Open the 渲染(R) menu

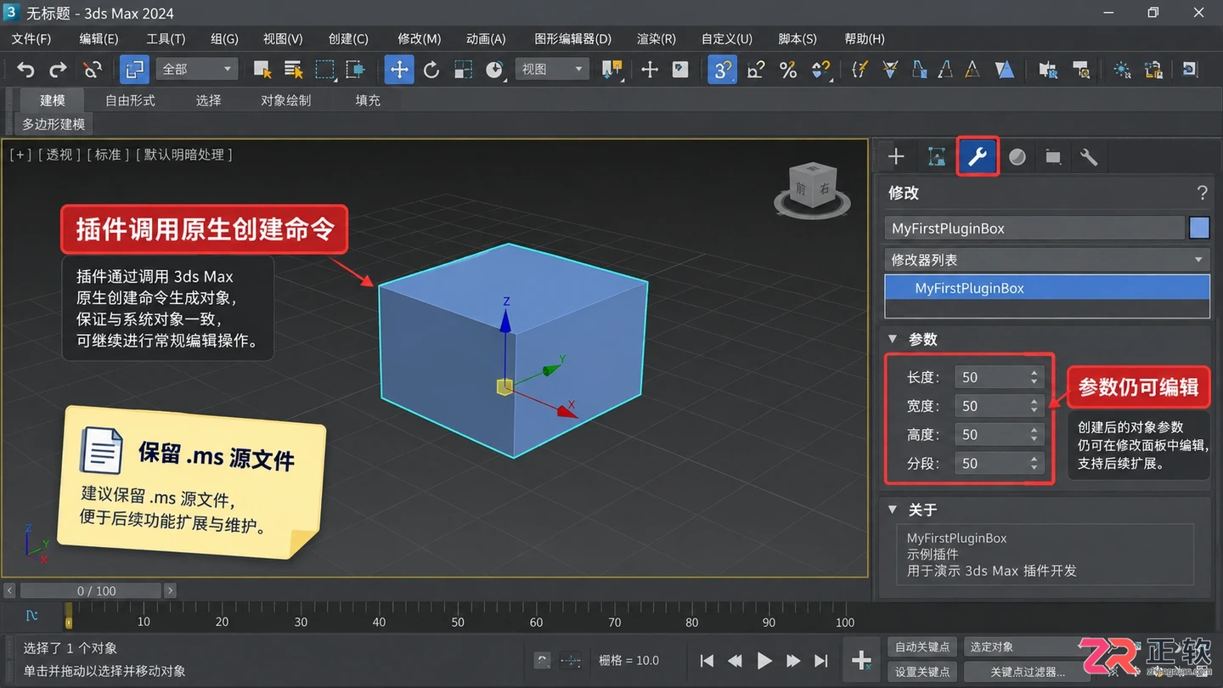[657, 39]
